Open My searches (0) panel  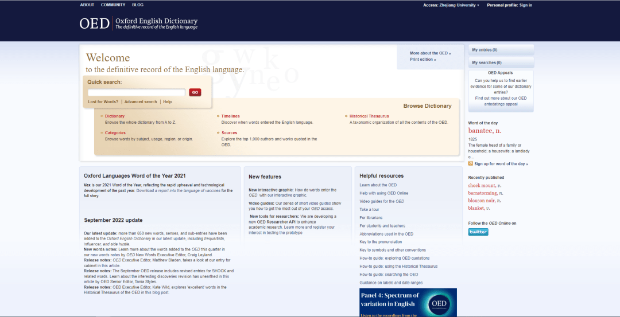pos(501,62)
